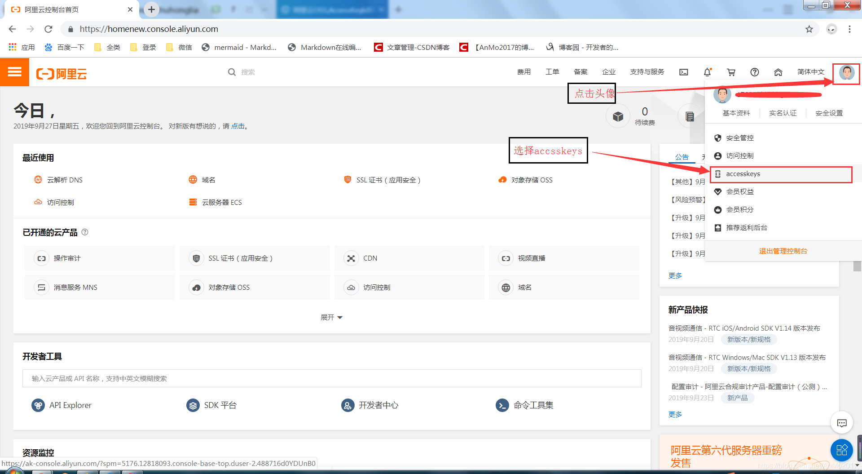This screenshot has height=474, width=862.
Task: Open the CDN product card
Action: 409,258
